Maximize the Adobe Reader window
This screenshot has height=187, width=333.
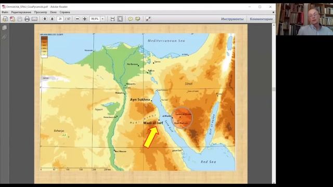coord(260,7)
